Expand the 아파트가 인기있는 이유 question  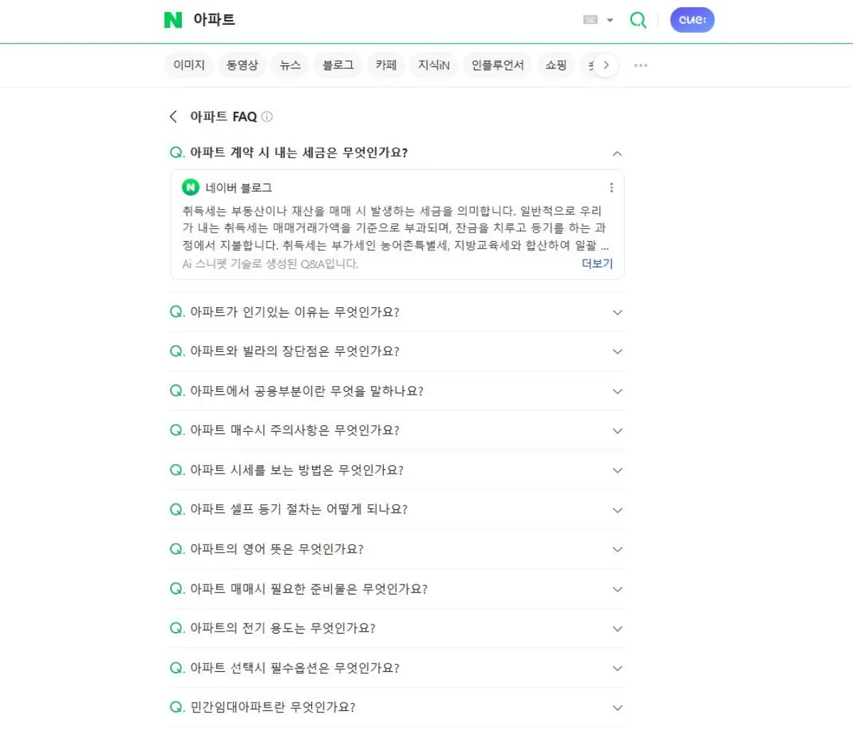[x=617, y=312]
